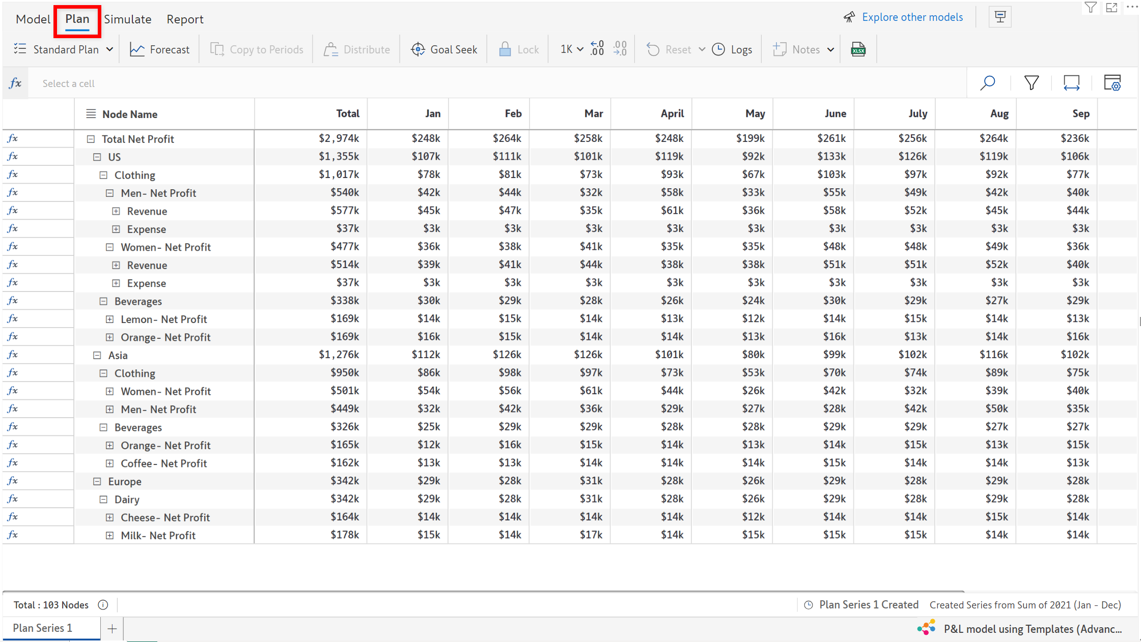
Task: Click increase decimal places icon
Action: [597, 49]
